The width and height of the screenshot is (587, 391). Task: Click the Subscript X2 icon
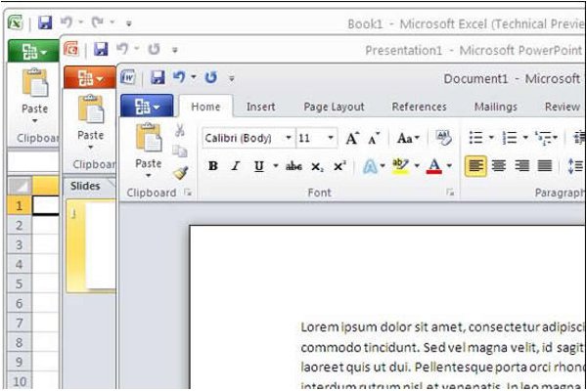pos(317,166)
